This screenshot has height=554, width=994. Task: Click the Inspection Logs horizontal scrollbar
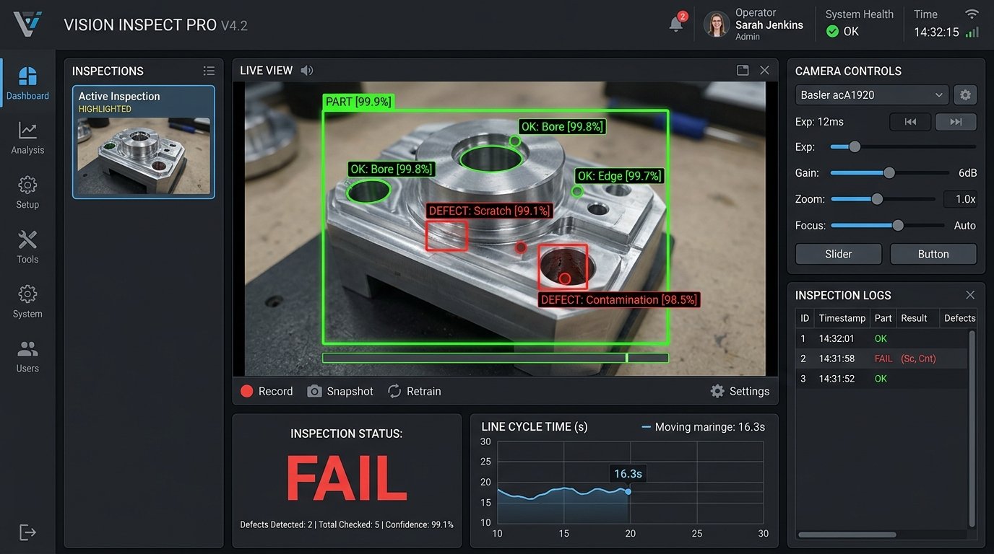847,535
